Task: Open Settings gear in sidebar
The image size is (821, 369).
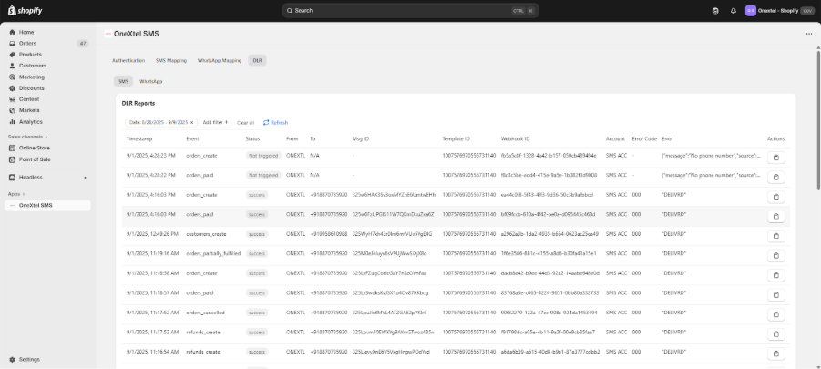Action: 28,359
